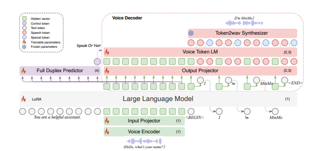Click the flame icon in Input Projector block
313x151 pixels.
click(x=107, y=121)
